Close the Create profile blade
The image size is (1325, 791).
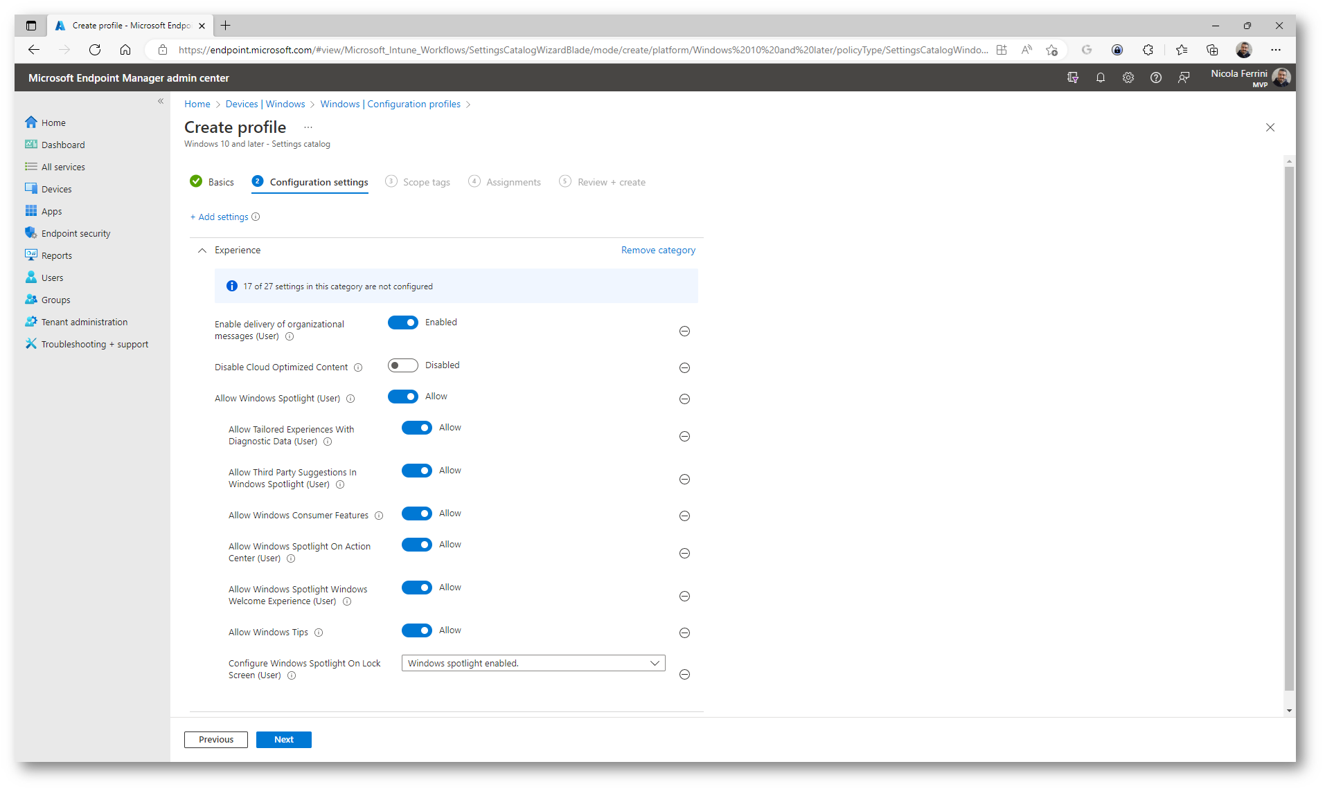click(1270, 127)
